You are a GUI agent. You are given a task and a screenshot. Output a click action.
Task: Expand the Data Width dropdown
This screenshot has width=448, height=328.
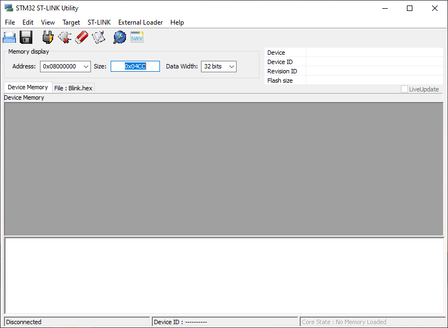pos(232,67)
